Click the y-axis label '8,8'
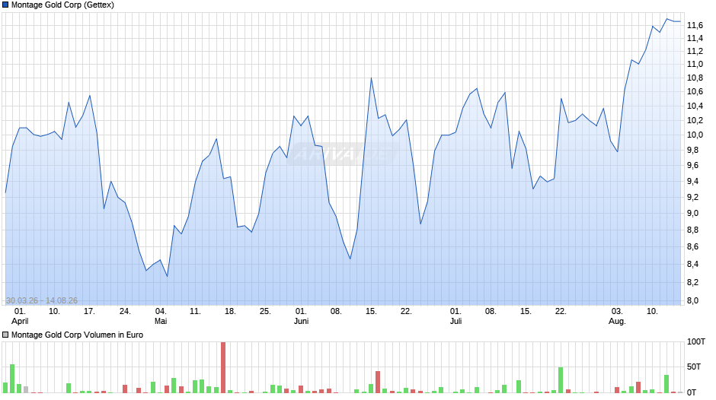This screenshot has height=400, width=716. [692, 230]
